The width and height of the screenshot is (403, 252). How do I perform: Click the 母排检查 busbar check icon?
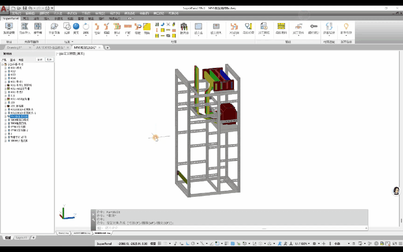pyautogui.click(x=248, y=28)
